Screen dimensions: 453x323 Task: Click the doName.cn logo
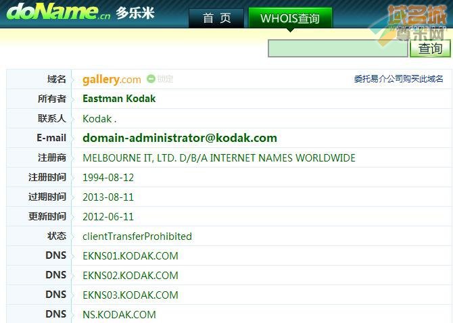pyautogui.click(x=58, y=12)
